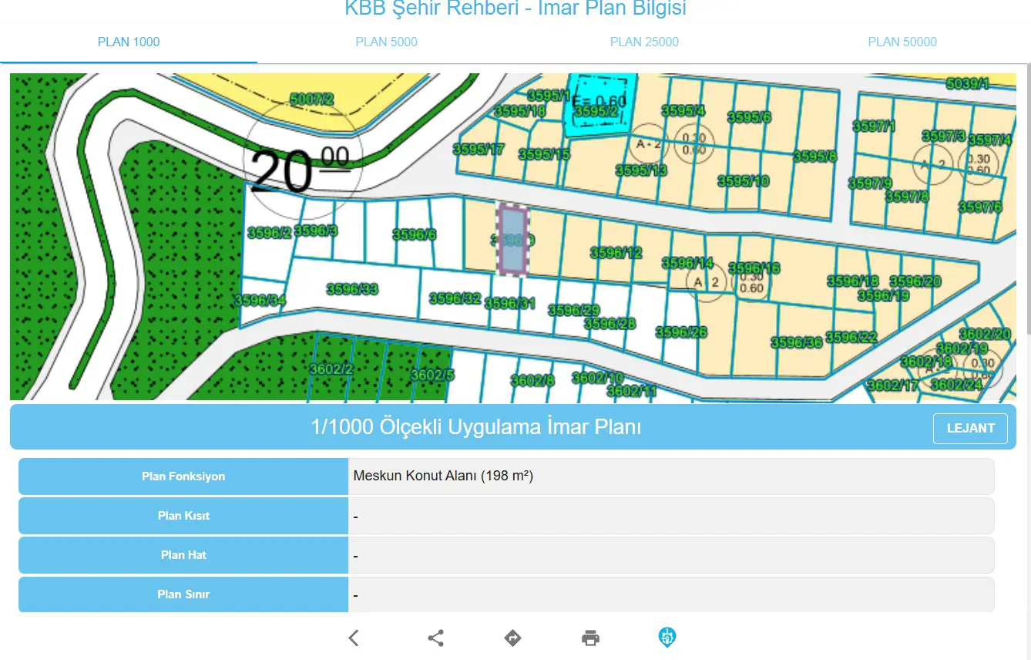Click parcel label 5007/2 in the yellow area

(x=311, y=99)
